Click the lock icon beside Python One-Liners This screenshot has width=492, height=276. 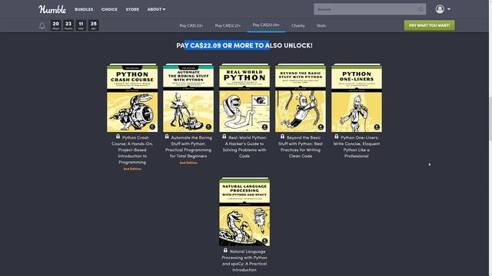click(337, 136)
